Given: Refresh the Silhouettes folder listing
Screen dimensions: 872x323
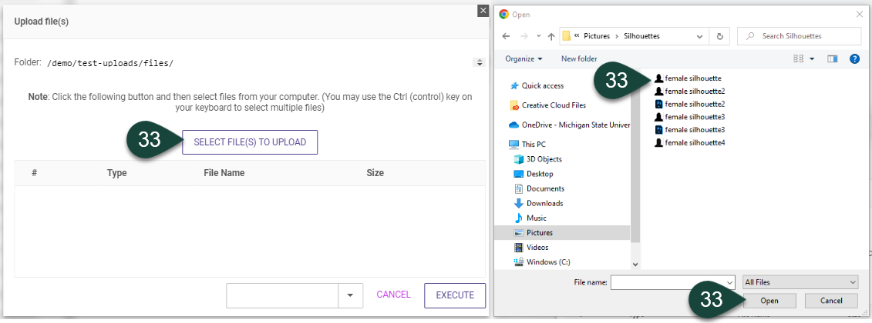Looking at the screenshot, I should coord(719,36).
